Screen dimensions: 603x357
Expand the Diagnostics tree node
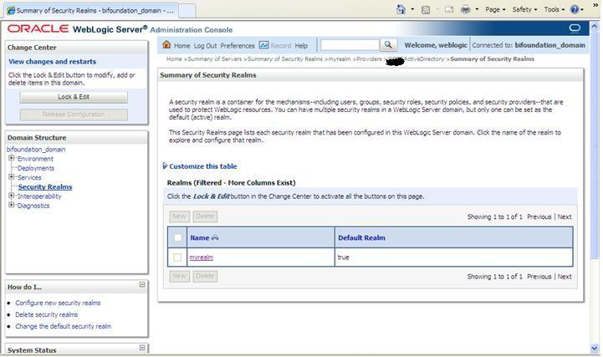pyautogui.click(x=12, y=205)
